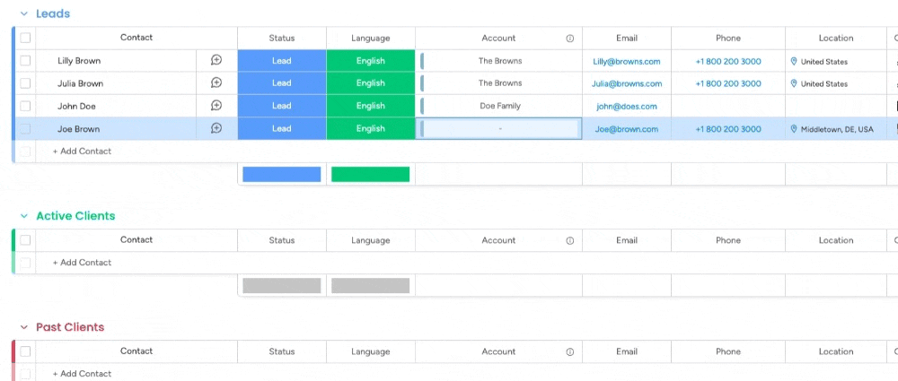Click info icon in Past Clients Account header
898x381 pixels.
coord(569,351)
